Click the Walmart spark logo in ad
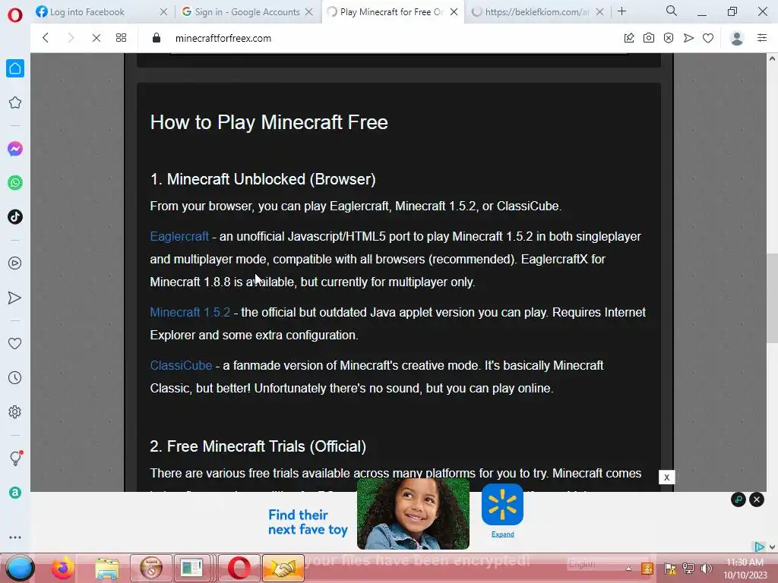Image resolution: width=778 pixels, height=583 pixels. [x=502, y=505]
